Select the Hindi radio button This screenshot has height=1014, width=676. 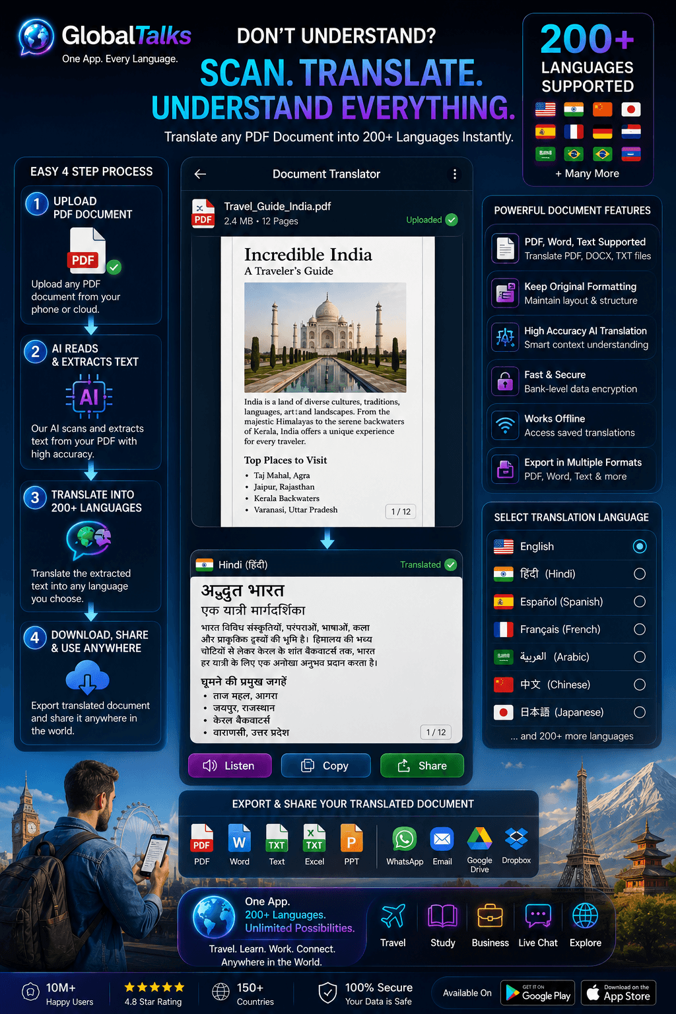pos(639,574)
